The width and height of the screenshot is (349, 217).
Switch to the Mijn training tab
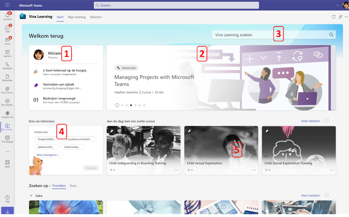click(x=77, y=17)
